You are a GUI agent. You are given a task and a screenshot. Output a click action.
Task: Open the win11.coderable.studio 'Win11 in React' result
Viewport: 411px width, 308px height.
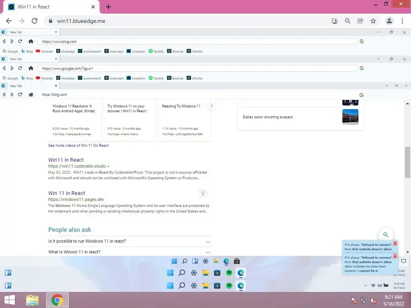66,160
